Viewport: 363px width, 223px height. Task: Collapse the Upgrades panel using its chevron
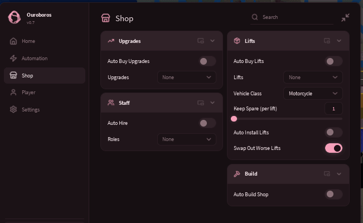[x=212, y=41]
